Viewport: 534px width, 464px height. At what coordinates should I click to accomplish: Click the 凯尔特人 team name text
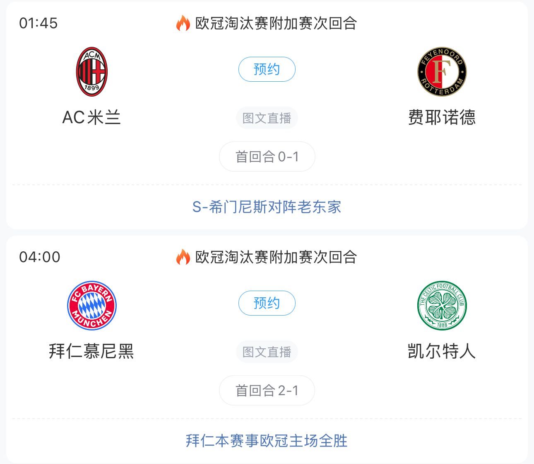[x=441, y=351]
